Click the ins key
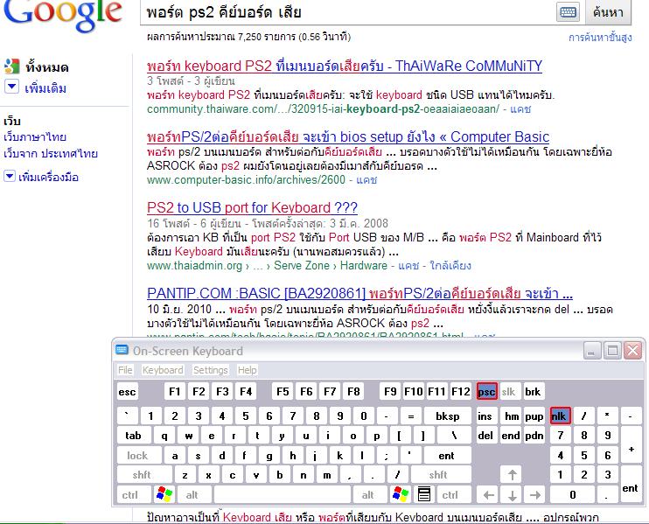This screenshot has height=524, width=649. point(485,416)
